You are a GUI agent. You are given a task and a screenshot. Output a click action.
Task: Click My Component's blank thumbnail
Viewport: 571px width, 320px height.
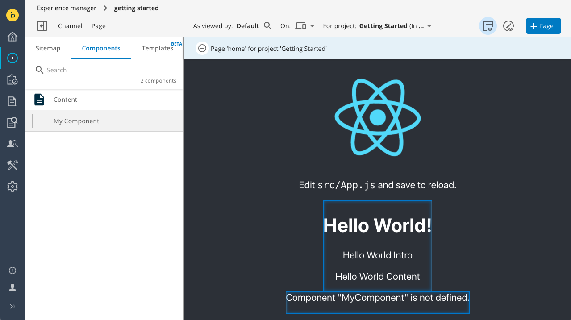click(x=39, y=121)
